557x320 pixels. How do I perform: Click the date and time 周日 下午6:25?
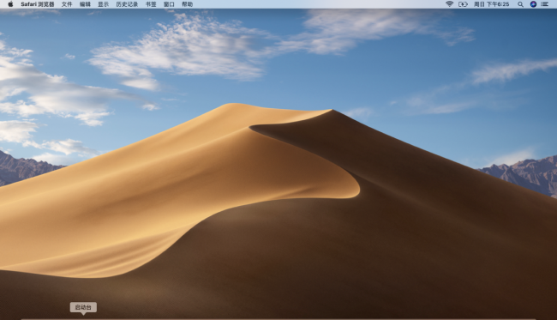pos(491,4)
